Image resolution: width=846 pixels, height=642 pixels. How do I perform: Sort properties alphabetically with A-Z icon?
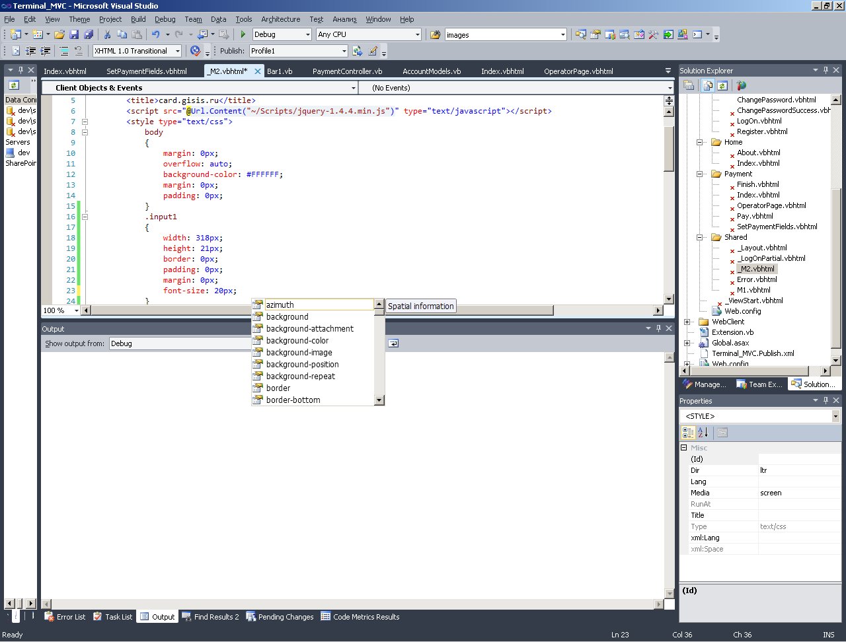click(703, 433)
